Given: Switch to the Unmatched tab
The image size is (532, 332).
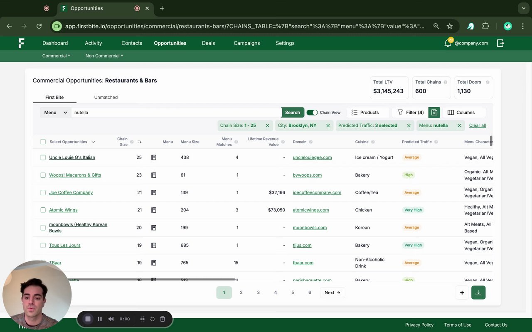Looking at the screenshot, I should 106,97.
